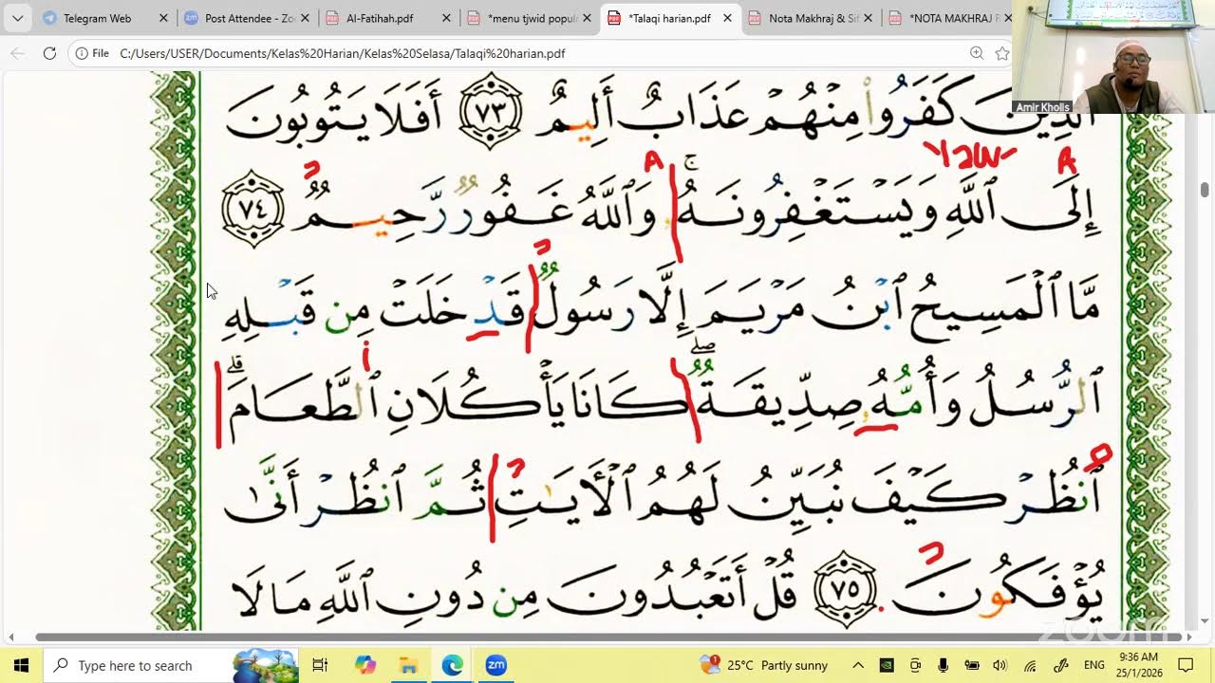The width and height of the screenshot is (1215, 683).
Task: Click the Type here to search box
Action: pyautogui.click(x=171, y=665)
